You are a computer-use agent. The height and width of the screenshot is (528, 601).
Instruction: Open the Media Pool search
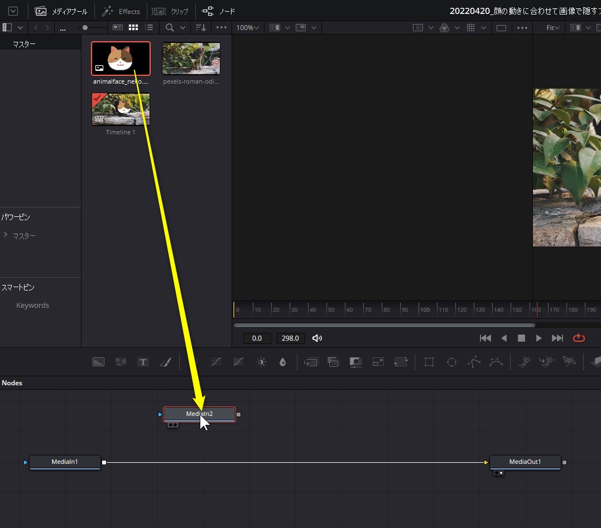pyautogui.click(x=170, y=27)
